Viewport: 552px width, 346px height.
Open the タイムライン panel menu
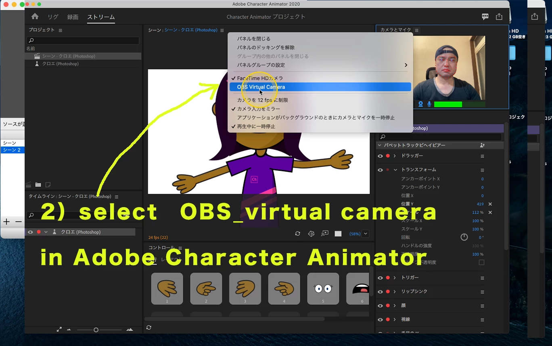(117, 197)
